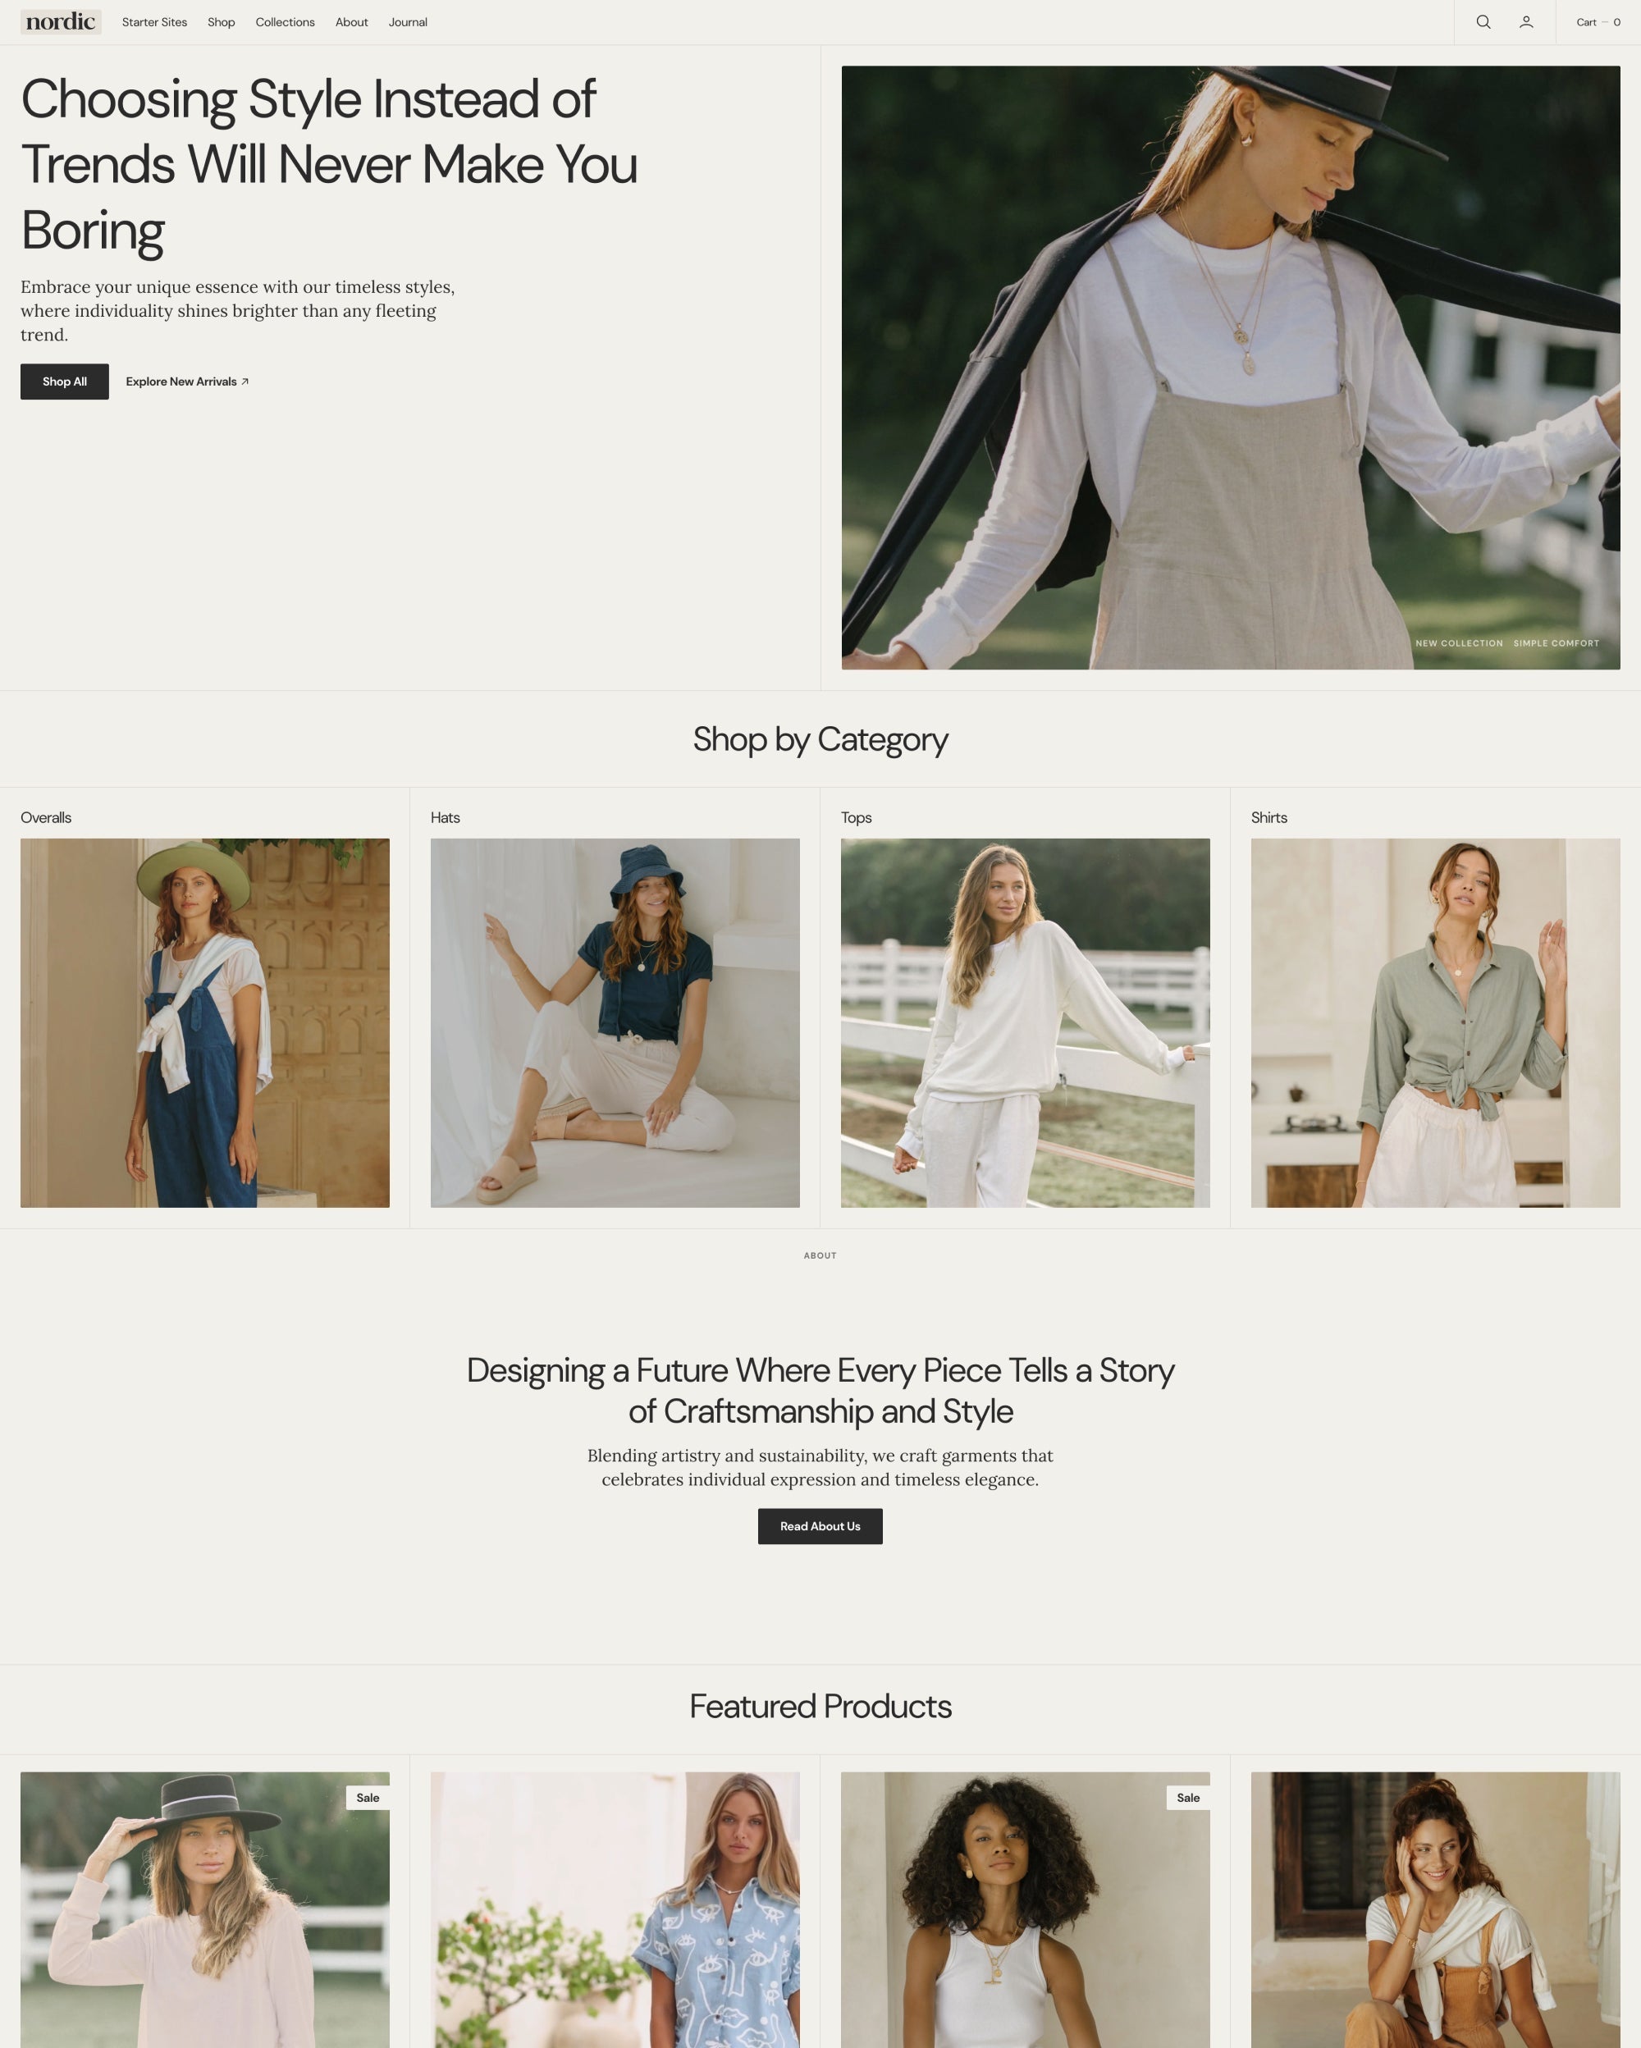1641x2048 pixels.
Task: Click the Shop All button
Action: click(x=64, y=382)
